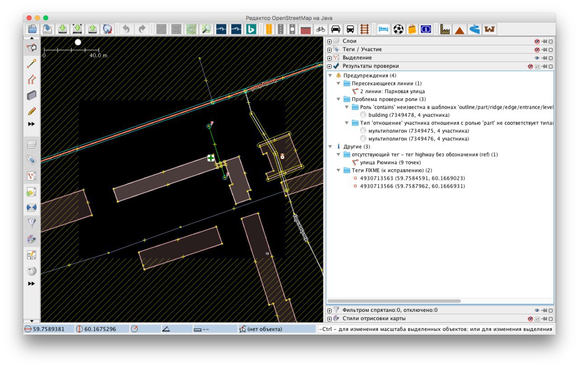The height and width of the screenshot is (368, 579).
Task: Expand the Стили отрисовки карты panel
Action: [x=329, y=318]
